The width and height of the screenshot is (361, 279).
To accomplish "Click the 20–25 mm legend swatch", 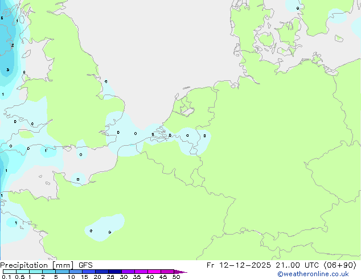I will (102, 272).
